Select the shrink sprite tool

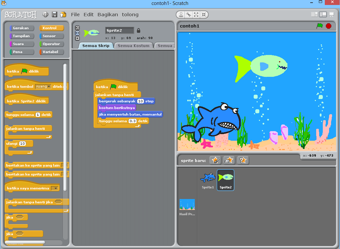coord(204,15)
